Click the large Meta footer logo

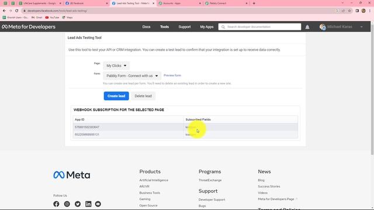pos(72,175)
